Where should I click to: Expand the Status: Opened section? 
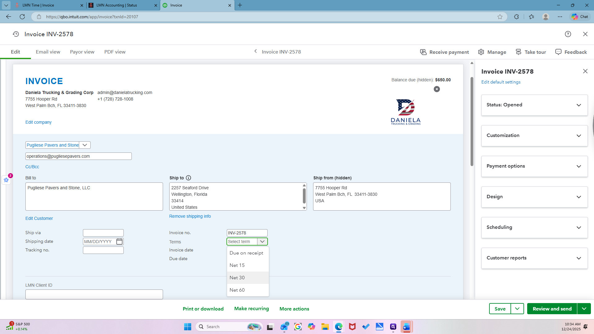pyautogui.click(x=534, y=105)
